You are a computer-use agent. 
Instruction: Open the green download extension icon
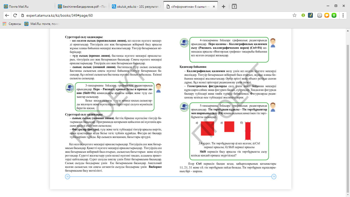pyautogui.click(x=303, y=15)
